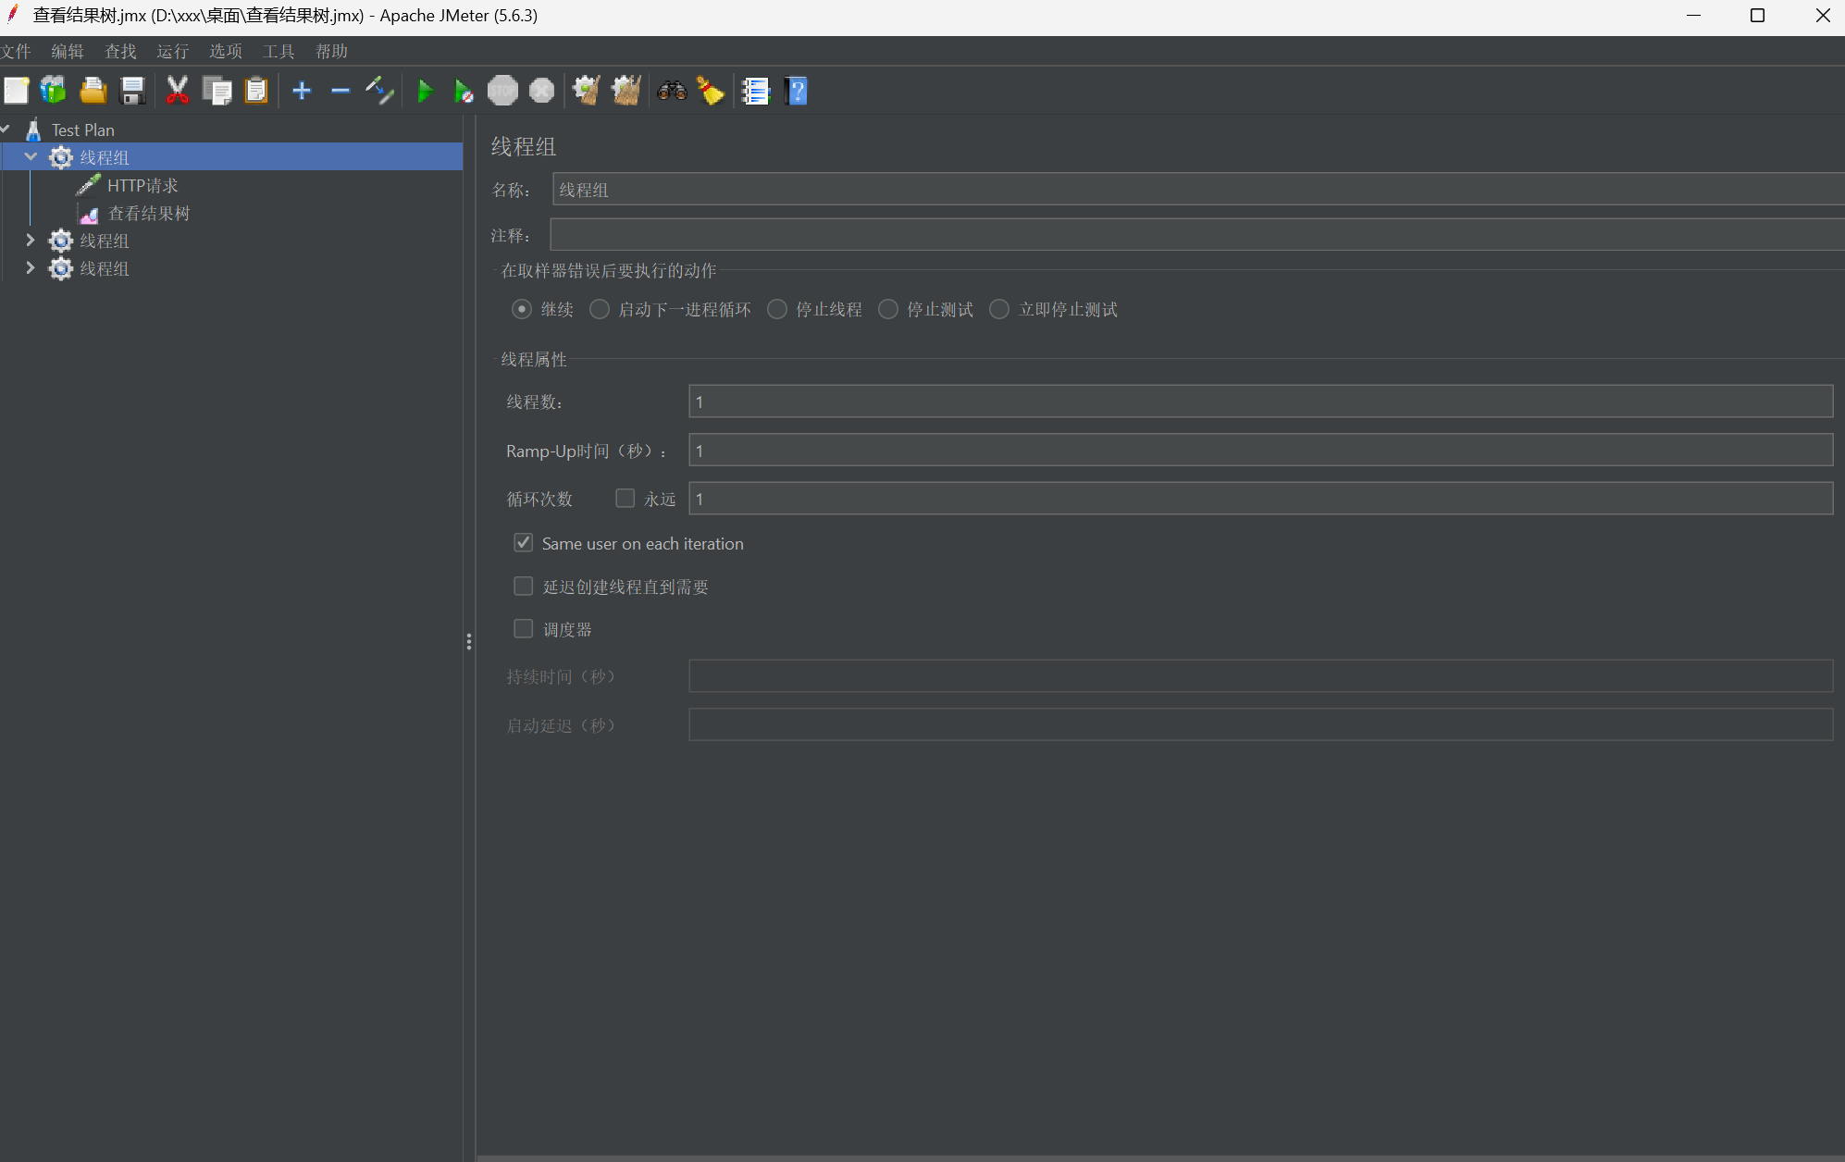This screenshot has width=1845, height=1162.
Task: Click the blue plus Expand all icon
Action: (302, 91)
